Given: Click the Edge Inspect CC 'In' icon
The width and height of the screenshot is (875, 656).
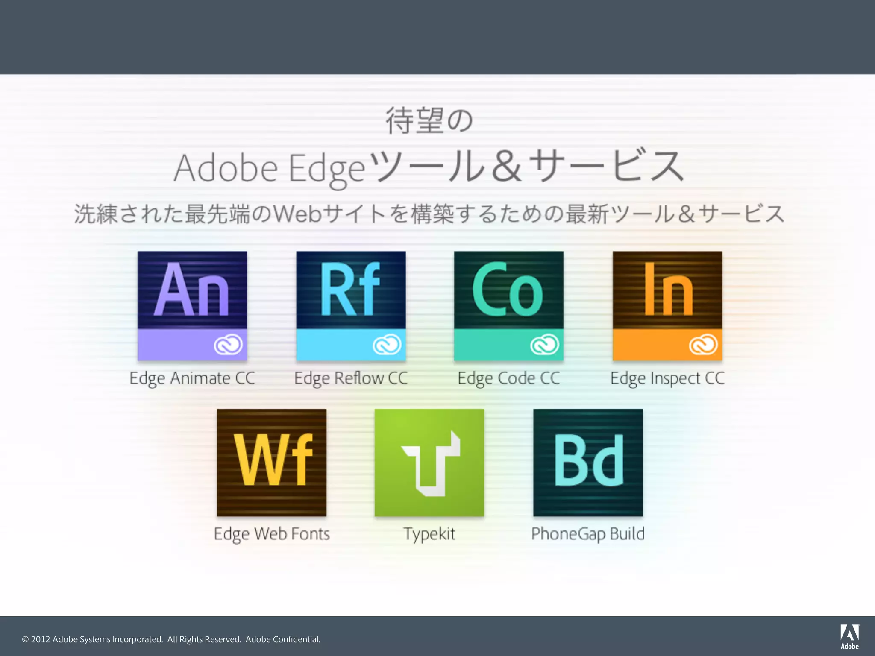Looking at the screenshot, I should click(x=667, y=306).
